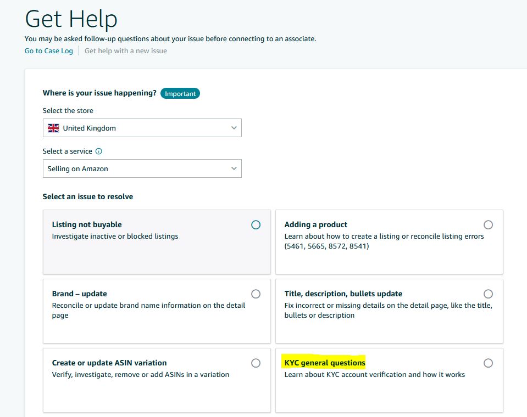Click the highlighted KYC general questions title
This screenshot has height=417, width=527.
[325, 363]
